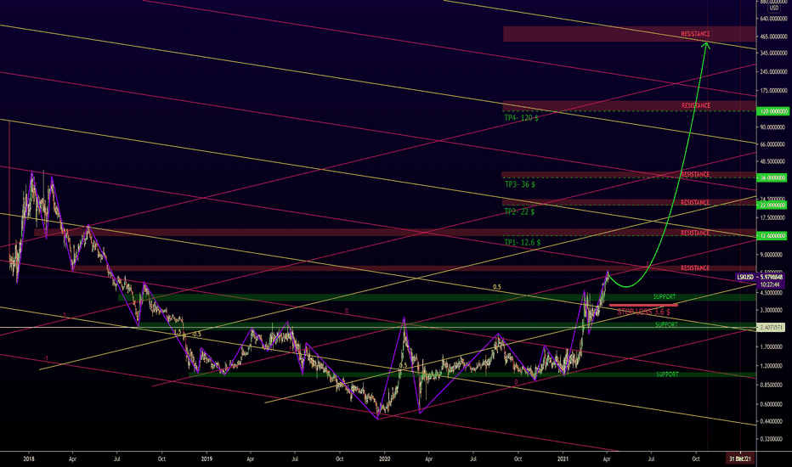Click the 66.0000000 price axis value

point(772,144)
